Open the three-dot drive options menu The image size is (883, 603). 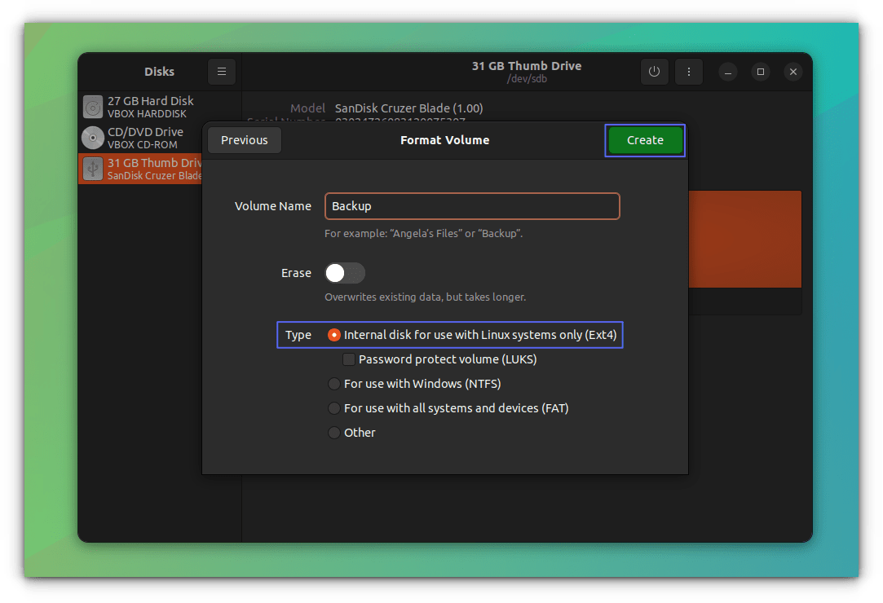click(x=689, y=72)
